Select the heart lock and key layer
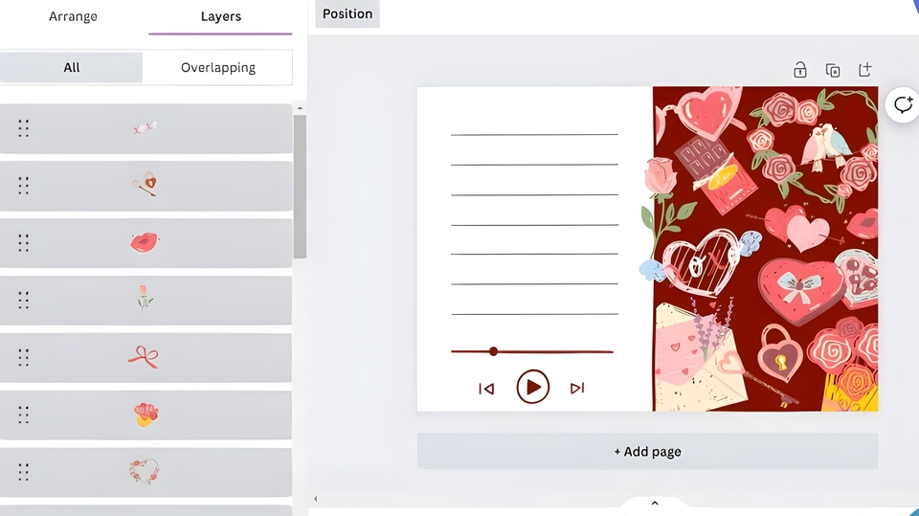This screenshot has height=516, width=919. tap(145, 184)
